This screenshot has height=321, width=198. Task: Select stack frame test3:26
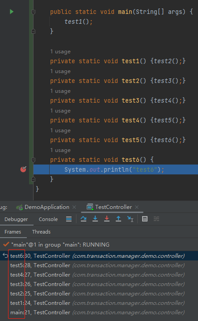pos(99,284)
